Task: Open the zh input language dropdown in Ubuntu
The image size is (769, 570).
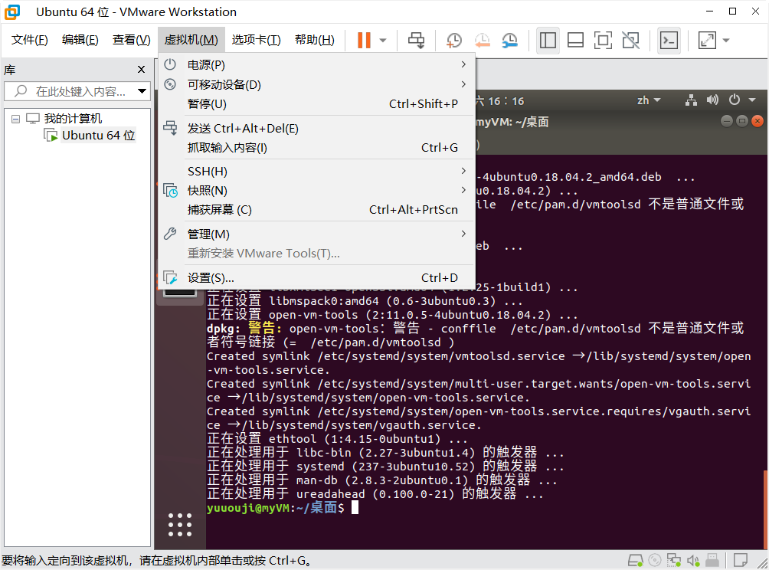Action: (648, 100)
